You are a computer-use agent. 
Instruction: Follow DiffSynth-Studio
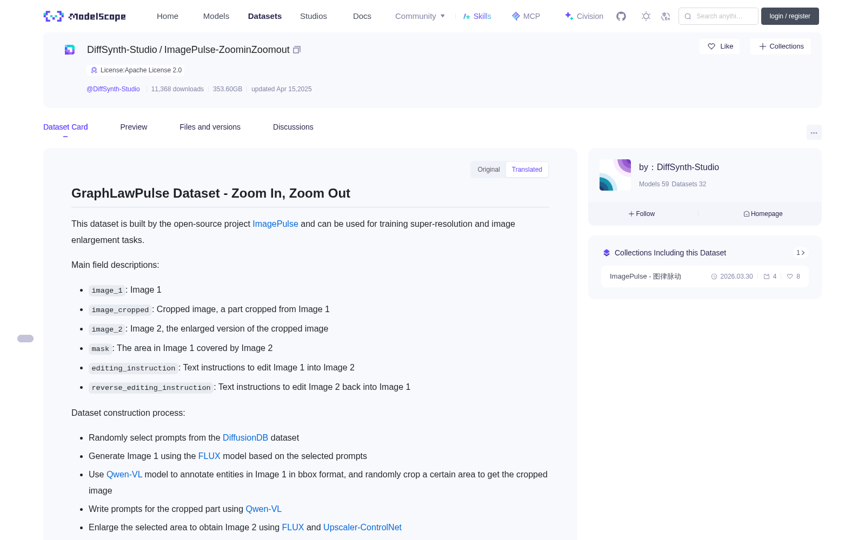click(x=642, y=214)
